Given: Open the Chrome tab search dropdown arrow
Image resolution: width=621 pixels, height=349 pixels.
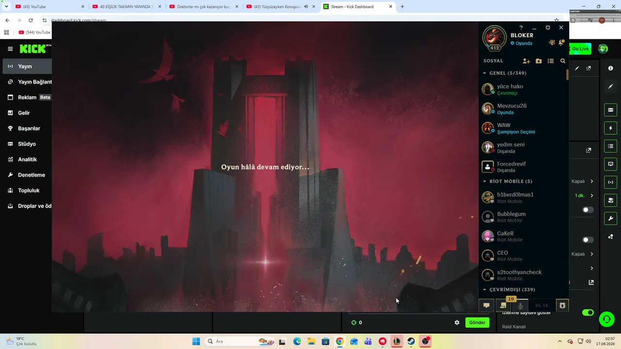Looking at the screenshot, I should pyautogui.click(x=6, y=7).
